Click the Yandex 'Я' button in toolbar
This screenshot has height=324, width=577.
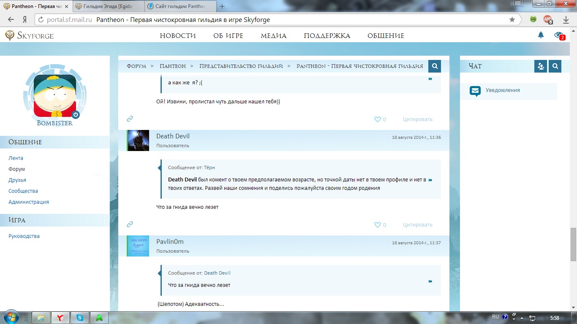[x=24, y=19]
